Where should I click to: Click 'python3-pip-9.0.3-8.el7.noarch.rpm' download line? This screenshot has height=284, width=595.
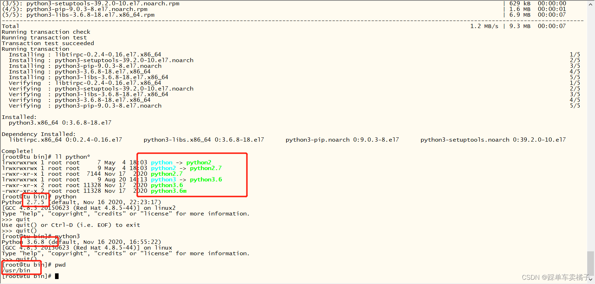[x=87, y=9]
